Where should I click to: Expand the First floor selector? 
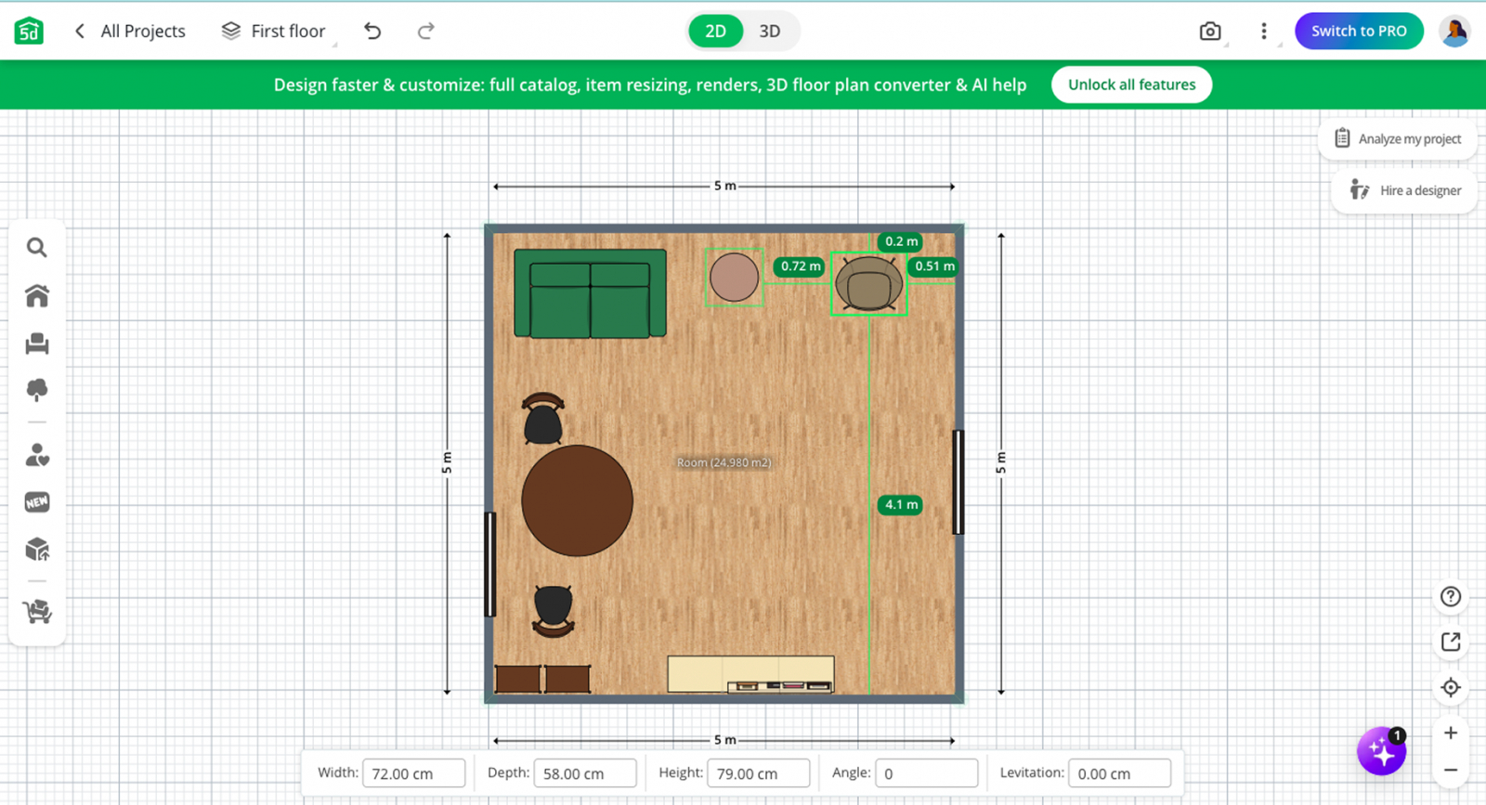tap(274, 32)
